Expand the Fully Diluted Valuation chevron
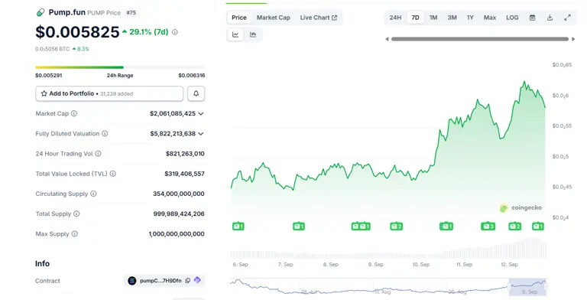587x300 pixels. (x=201, y=133)
